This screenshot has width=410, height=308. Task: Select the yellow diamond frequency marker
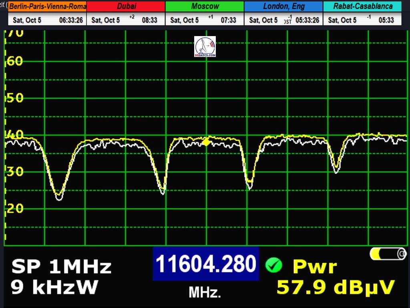click(206, 142)
